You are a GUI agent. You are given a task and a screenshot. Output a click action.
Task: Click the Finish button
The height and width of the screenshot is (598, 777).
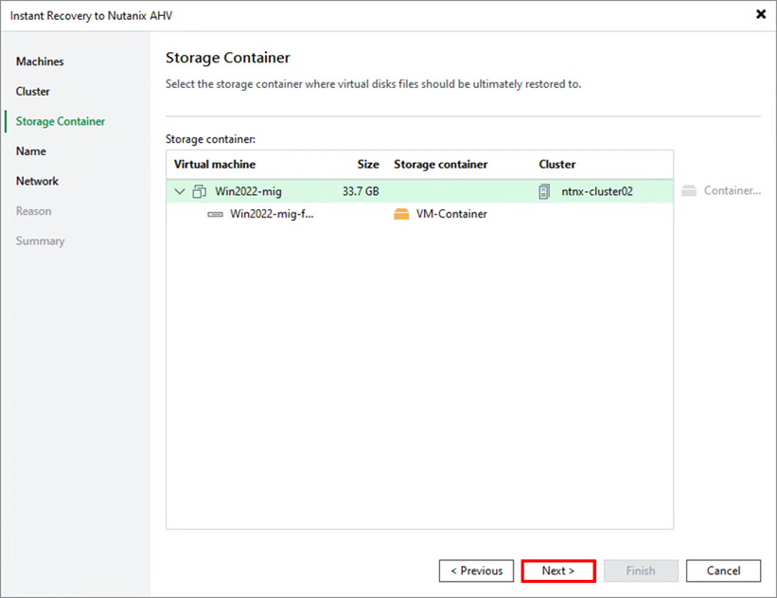click(641, 571)
